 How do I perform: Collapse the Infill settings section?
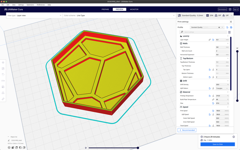228,81
